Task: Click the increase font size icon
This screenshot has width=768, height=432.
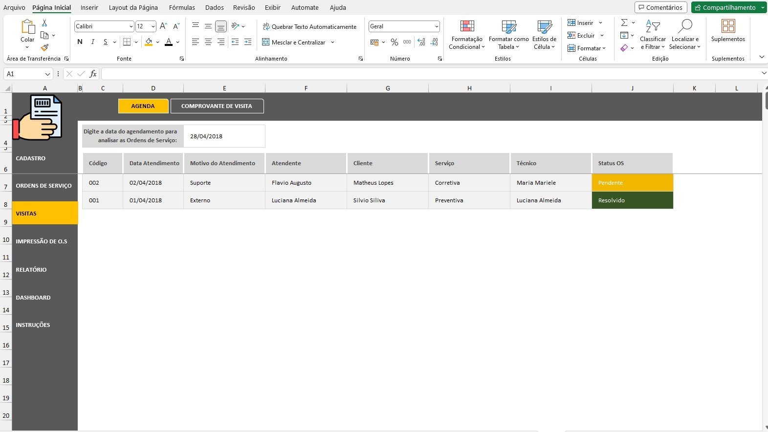Action: pos(163,26)
